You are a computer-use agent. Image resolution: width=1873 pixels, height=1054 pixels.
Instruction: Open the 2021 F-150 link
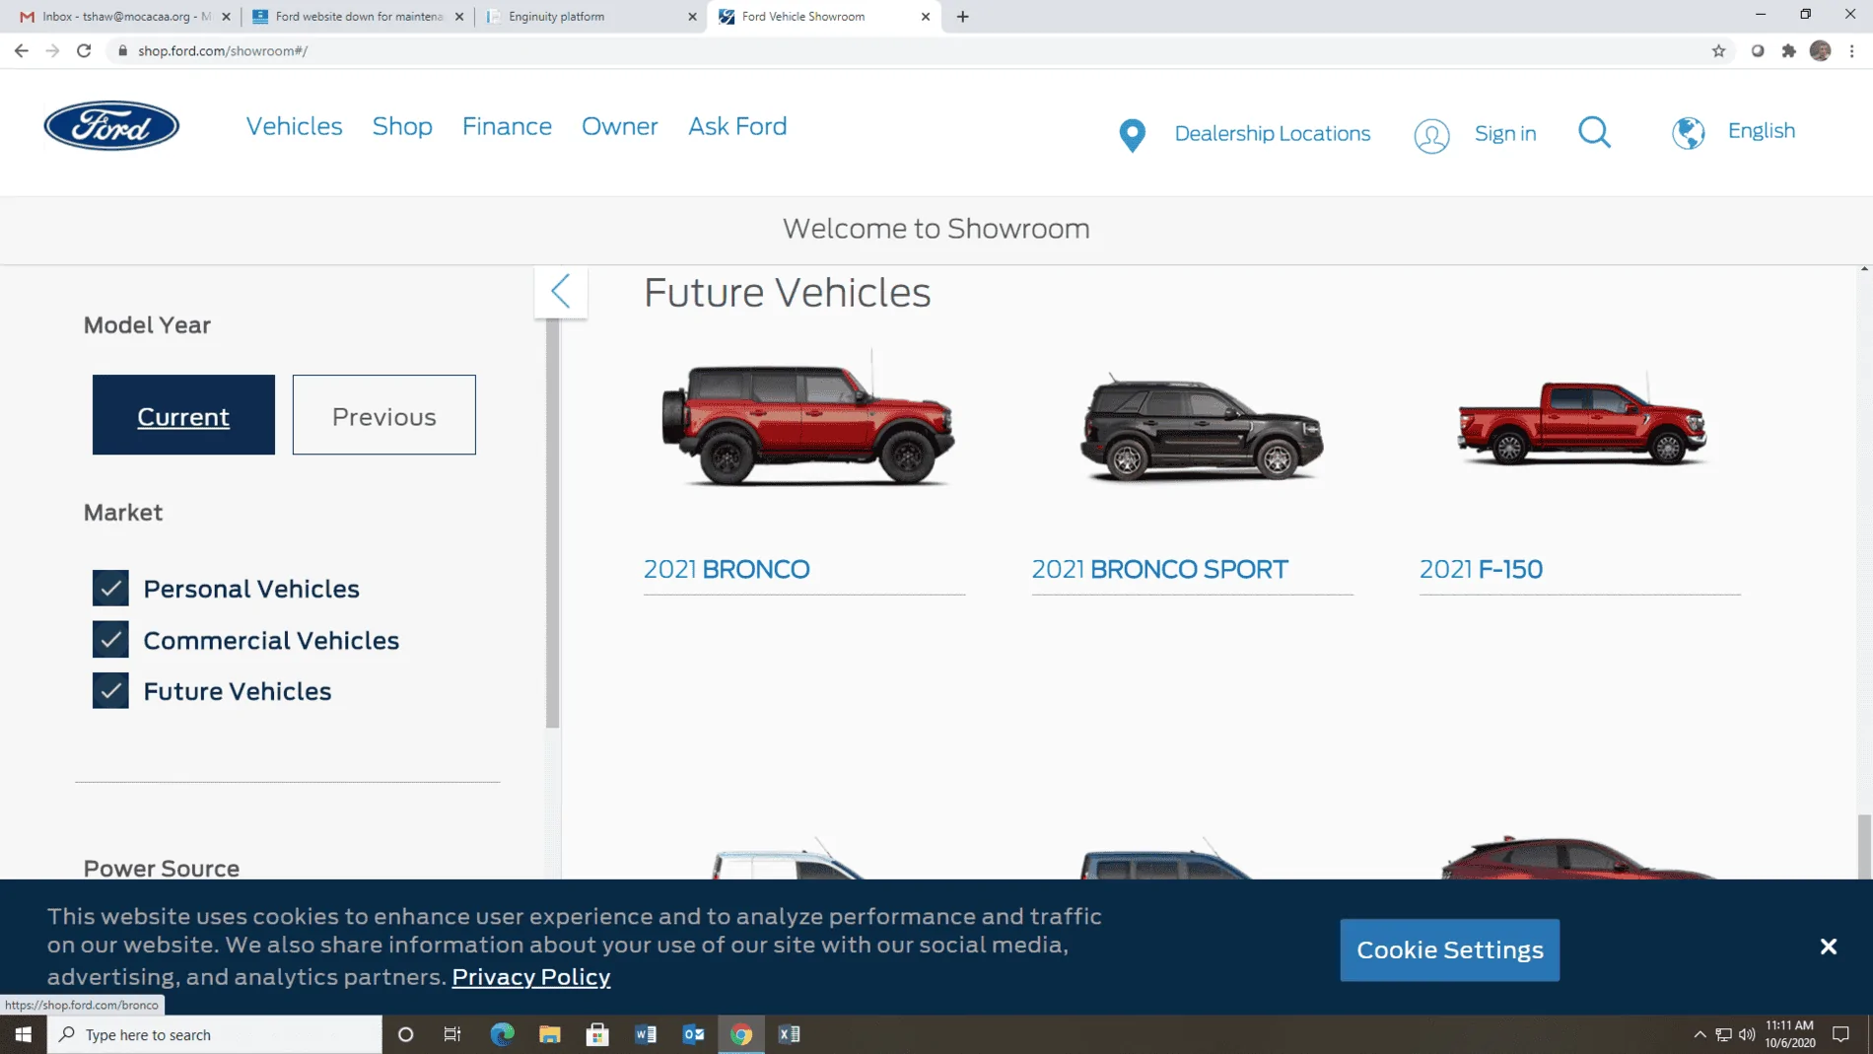(x=1481, y=569)
